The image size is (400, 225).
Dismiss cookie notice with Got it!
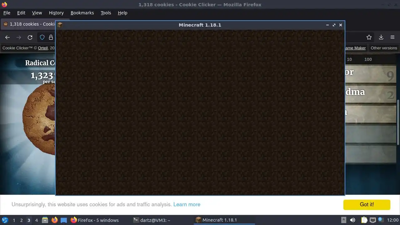click(x=367, y=204)
